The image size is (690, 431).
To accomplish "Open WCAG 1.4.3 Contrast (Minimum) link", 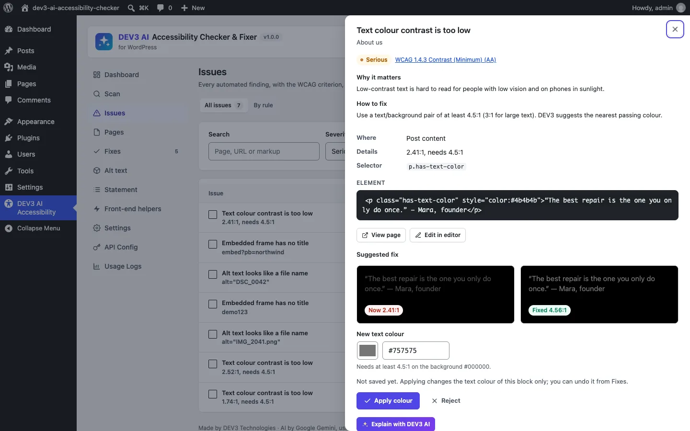I will (445, 60).
